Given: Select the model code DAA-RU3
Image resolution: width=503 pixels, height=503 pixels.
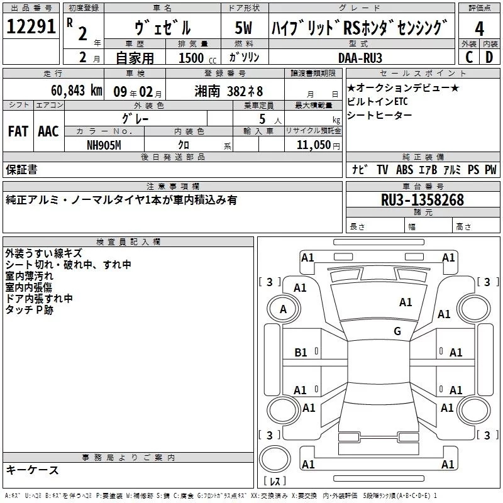Looking at the screenshot, I should pos(360,58).
